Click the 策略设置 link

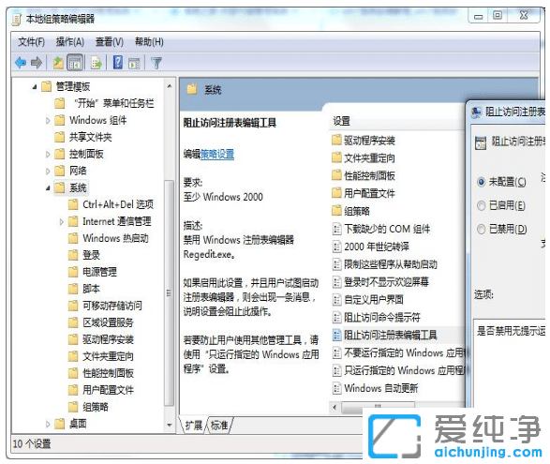point(217,154)
